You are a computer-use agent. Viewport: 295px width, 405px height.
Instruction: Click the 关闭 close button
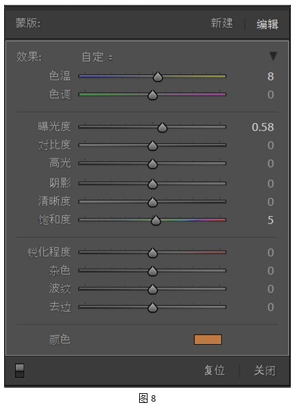point(265,370)
